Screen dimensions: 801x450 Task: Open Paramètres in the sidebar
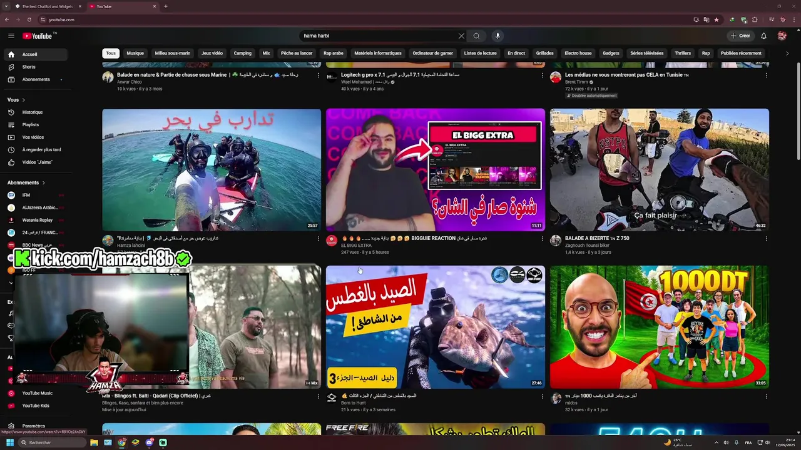(34, 426)
